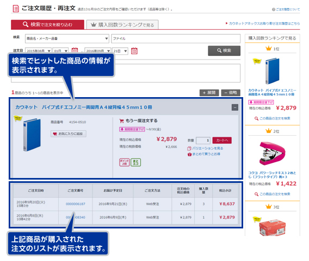Switch to 購入回数ランキングで見る tab
This screenshot has height=261, width=309.
point(122,25)
